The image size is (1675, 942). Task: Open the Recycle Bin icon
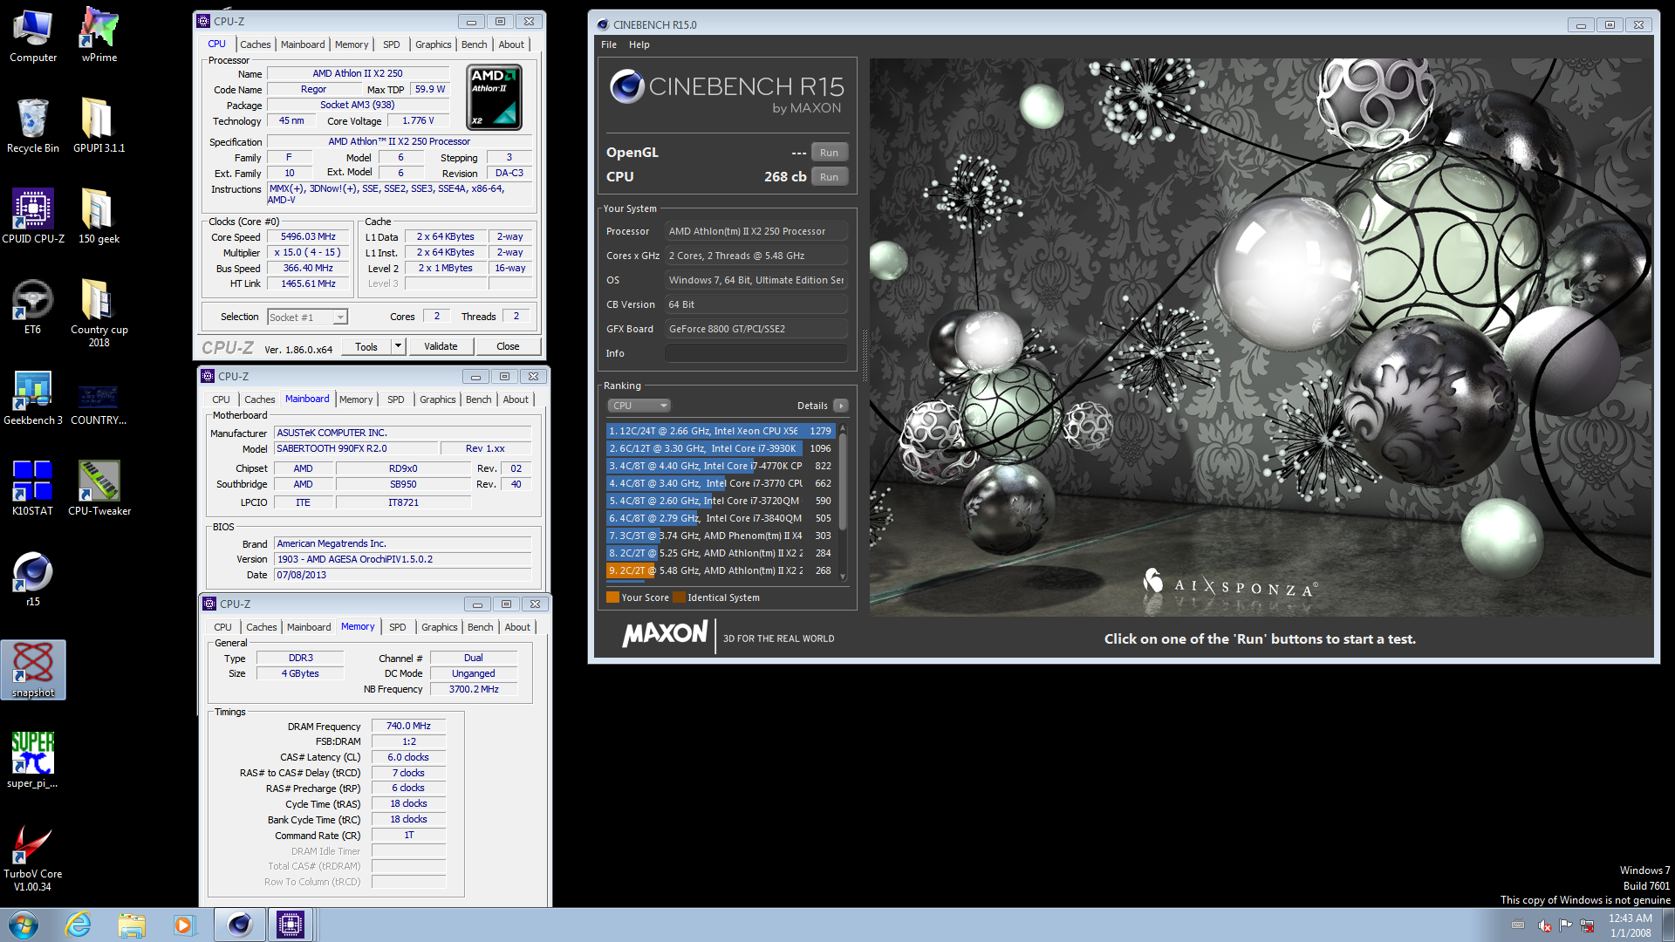tap(33, 126)
